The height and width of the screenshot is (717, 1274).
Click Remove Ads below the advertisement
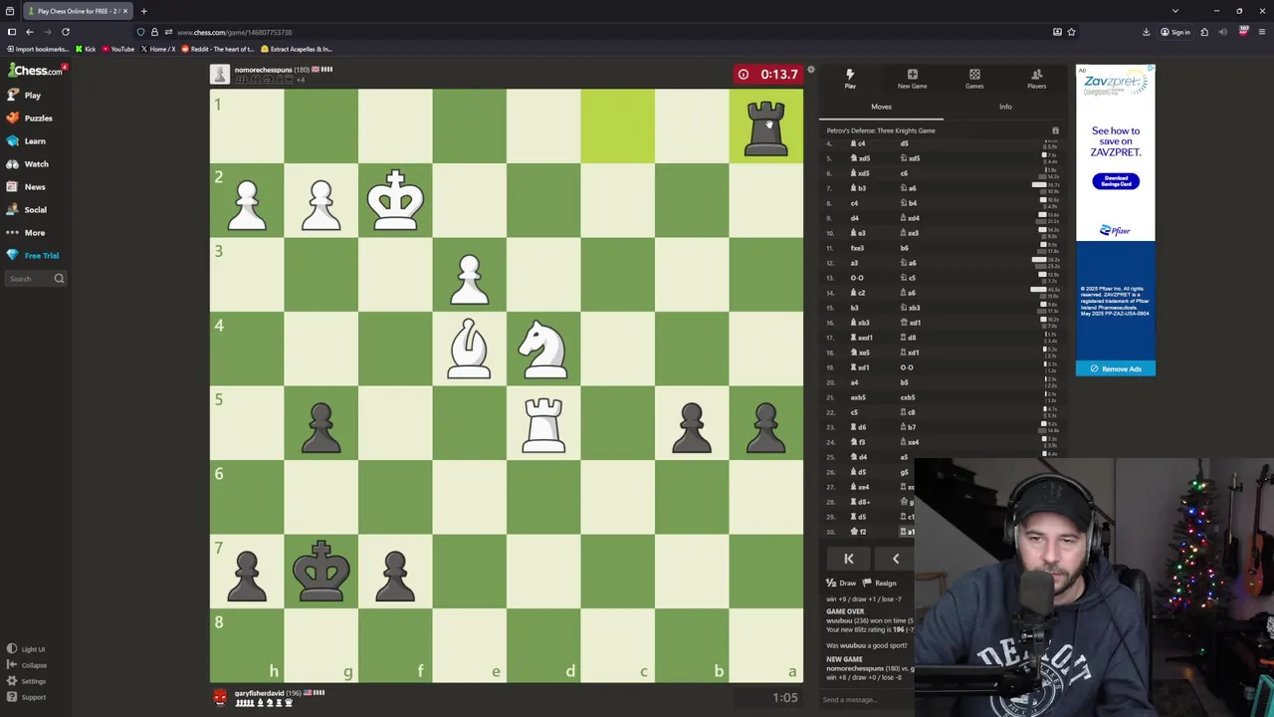[1115, 368]
